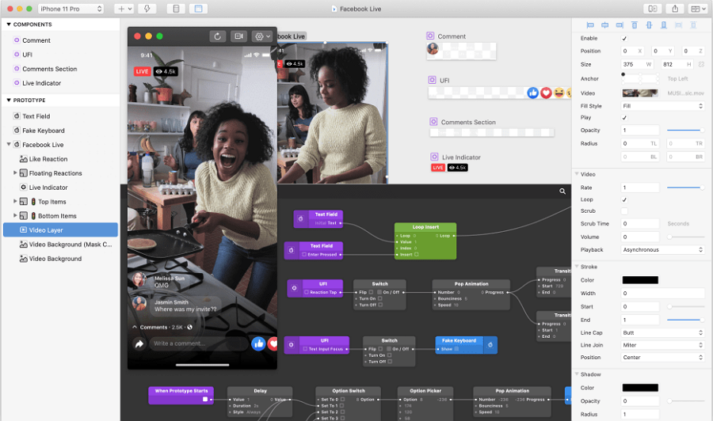Toggle the Enable checkbox
This screenshot has width=713, height=421.
click(624, 39)
